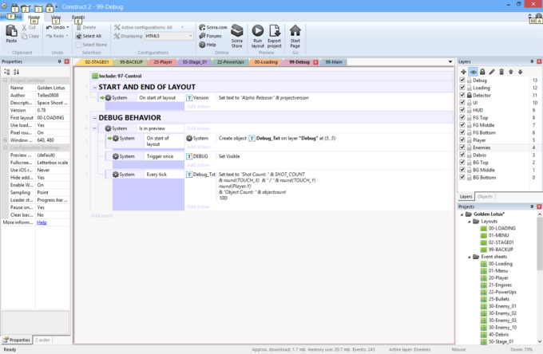Screen dimensions: 543x354
Task: Pin the Layers panel
Action: point(532,61)
